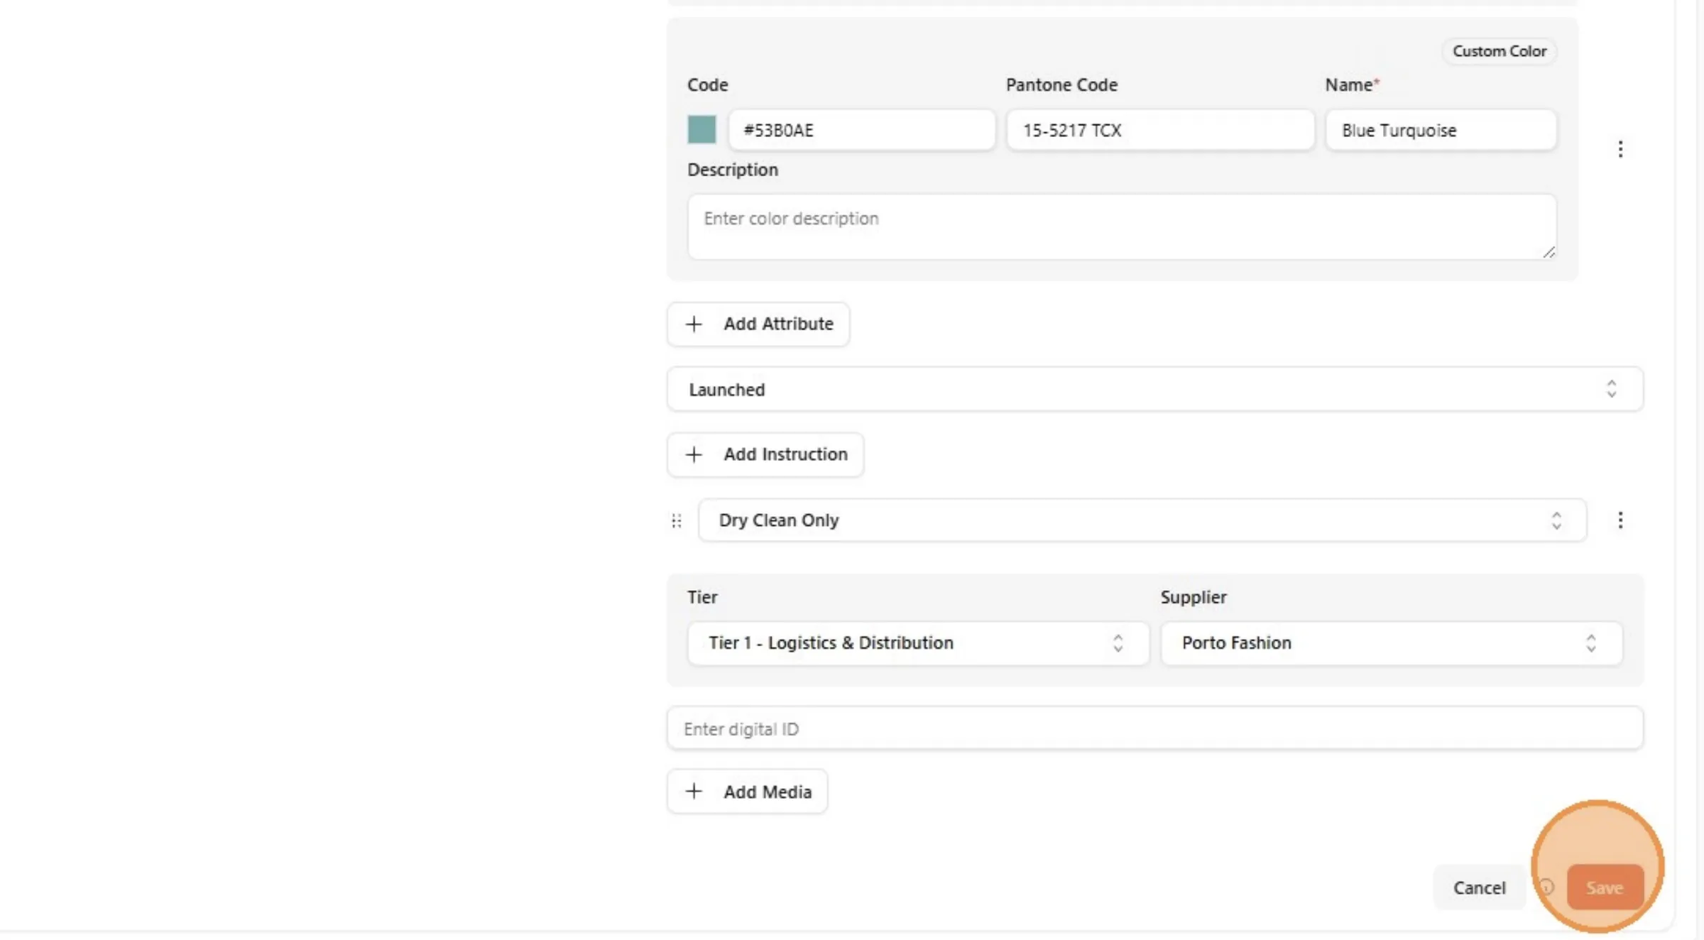Grab the drag handle beside Dry Clean Only
1704x940 pixels.
pos(677,521)
